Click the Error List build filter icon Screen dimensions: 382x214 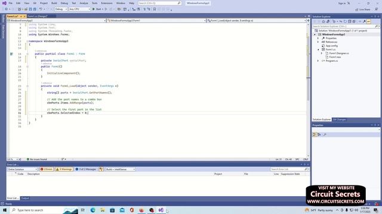tap(101, 169)
